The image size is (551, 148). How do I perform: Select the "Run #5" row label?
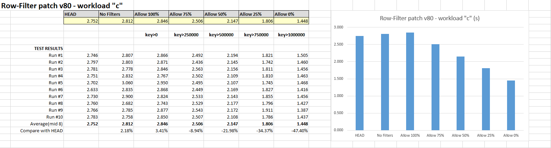pos(56,83)
